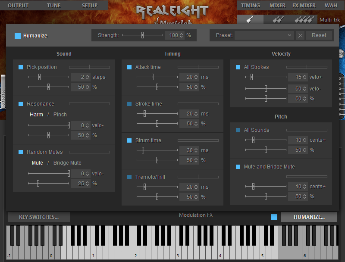Select the four-guitar mode icon
345x262 pixels.
pyautogui.click(x=304, y=19)
